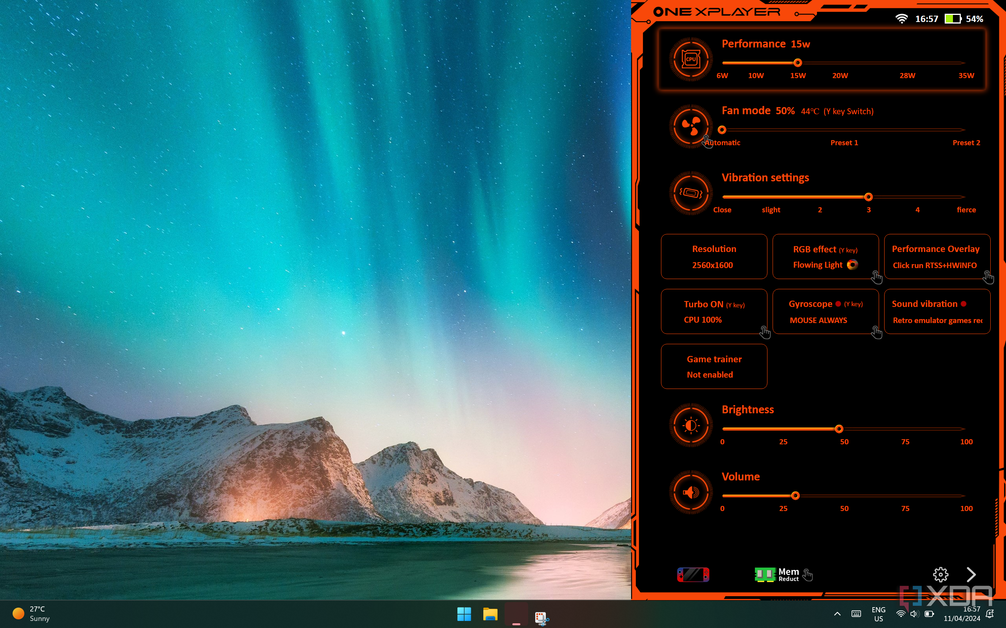Open the Game trainer Not enabled button
Viewport: 1006px width, 628px height.
tap(714, 366)
